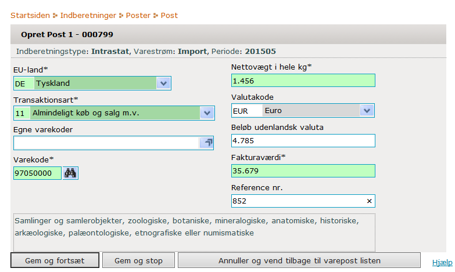Select the Beløb udenlandsk valuta field
This screenshot has height=272, width=455.
pyautogui.click(x=303, y=140)
